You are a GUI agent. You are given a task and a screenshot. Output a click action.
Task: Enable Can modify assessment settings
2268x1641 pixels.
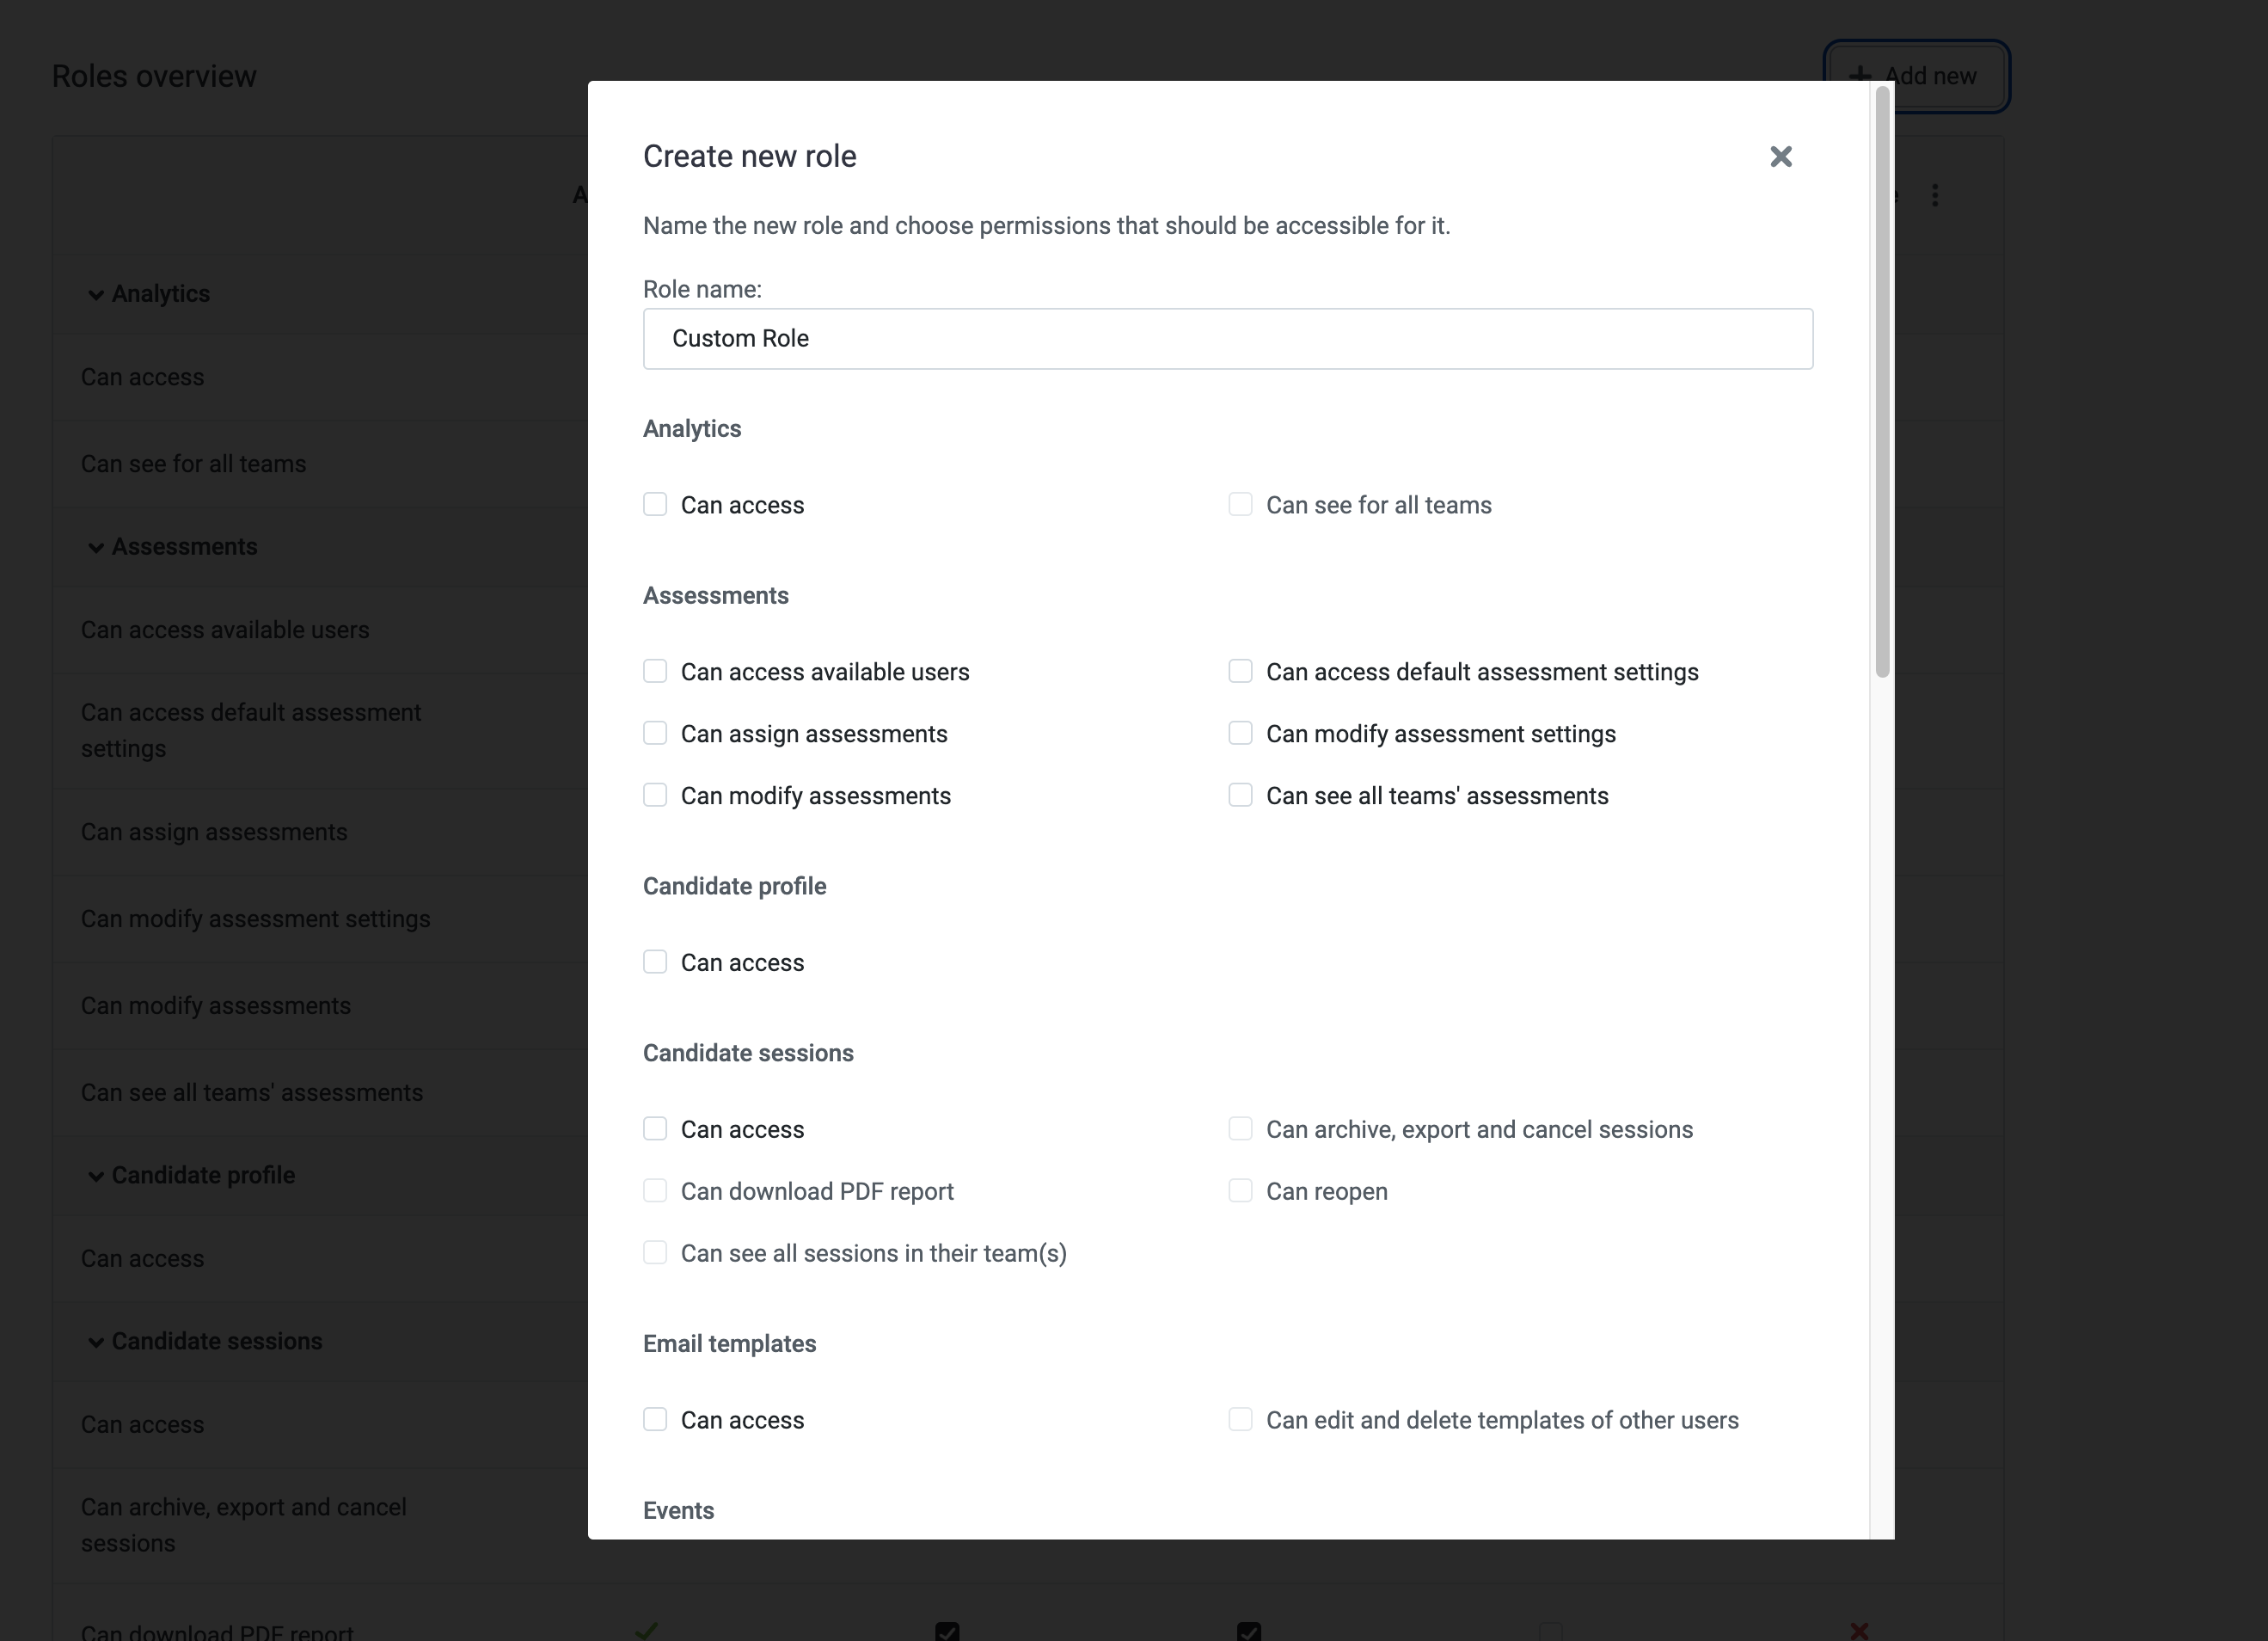tap(1240, 734)
